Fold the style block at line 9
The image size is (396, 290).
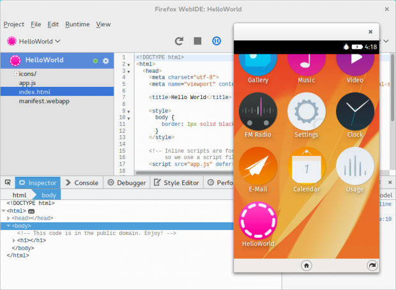tap(128, 112)
